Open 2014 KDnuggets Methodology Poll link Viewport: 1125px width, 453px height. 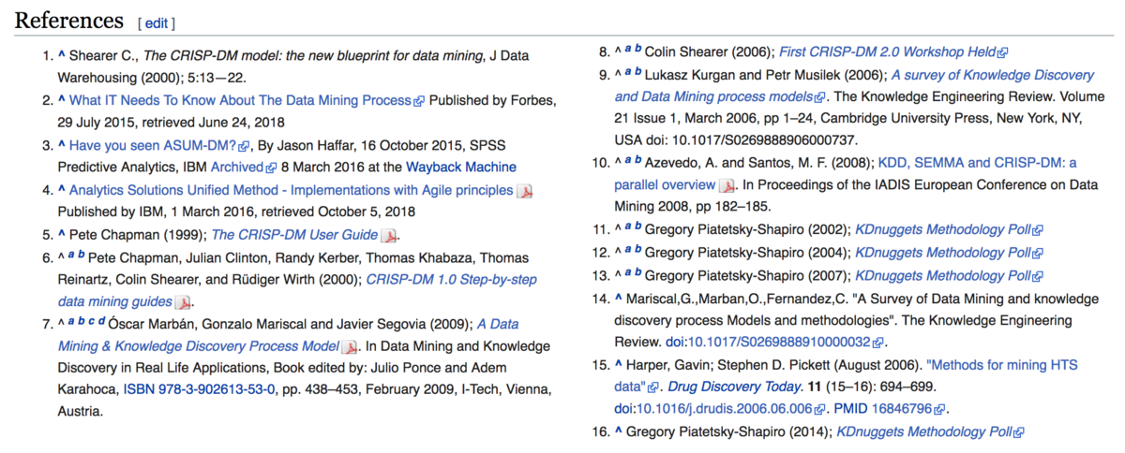(924, 432)
